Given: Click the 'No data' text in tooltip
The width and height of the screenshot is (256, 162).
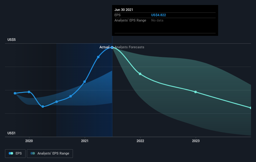Looking at the screenshot, I should click(157, 20).
